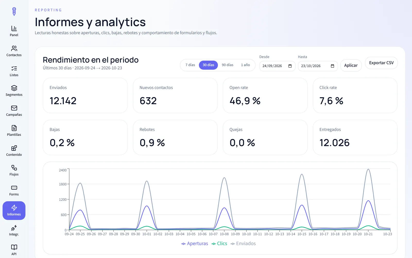Click the Aplicar button
Viewport: 412px width, 258px height.
pos(351,66)
